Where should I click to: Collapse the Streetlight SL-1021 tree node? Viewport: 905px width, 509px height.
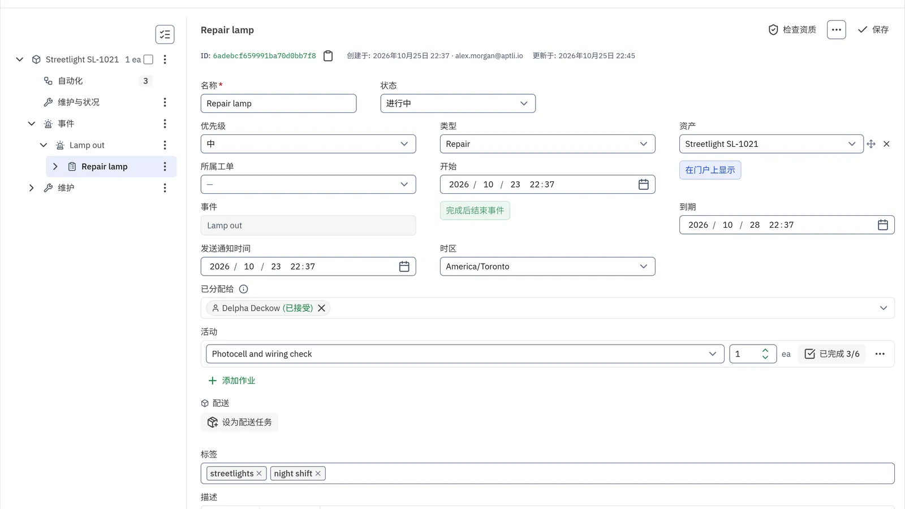pyautogui.click(x=20, y=59)
